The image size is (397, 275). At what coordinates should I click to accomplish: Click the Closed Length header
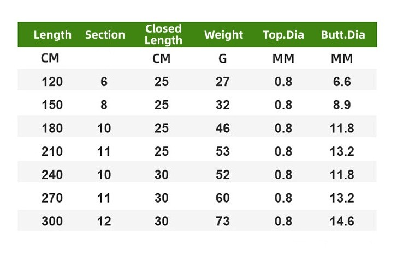(163, 35)
